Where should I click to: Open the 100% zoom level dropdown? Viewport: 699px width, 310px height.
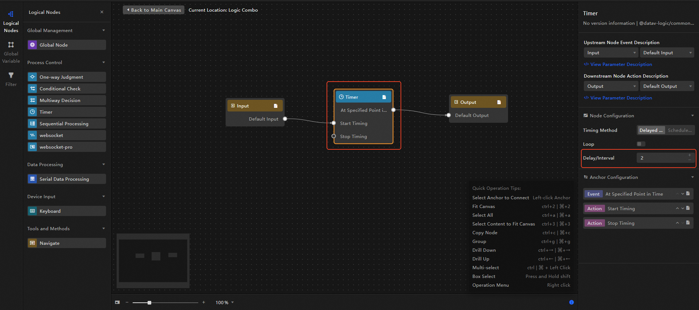coord(224,302)
